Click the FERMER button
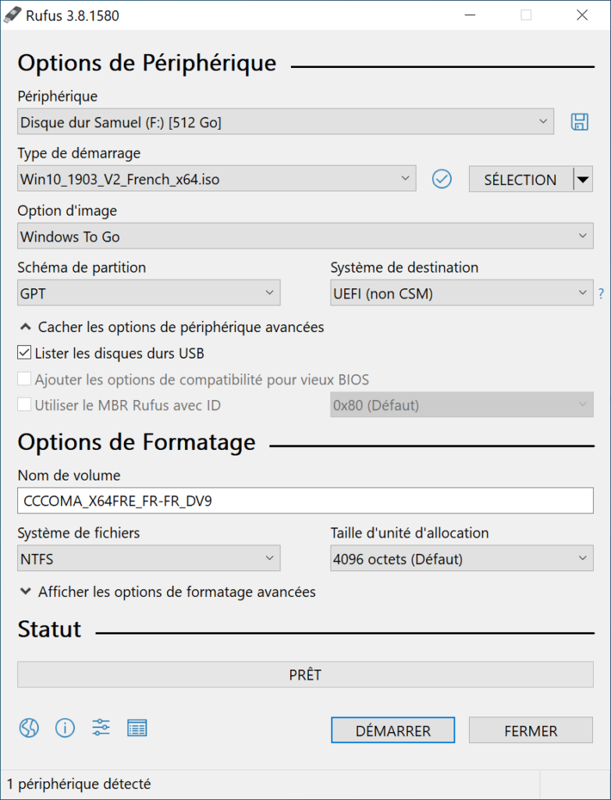Image resolution: width=611 pixels, height=800 pixels. coord(531,730)
